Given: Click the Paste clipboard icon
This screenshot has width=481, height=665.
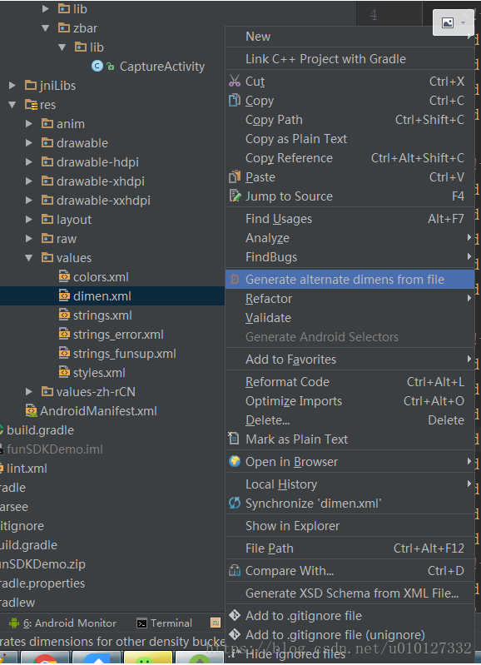Looking at the screenshot, I should coord(235,176).
